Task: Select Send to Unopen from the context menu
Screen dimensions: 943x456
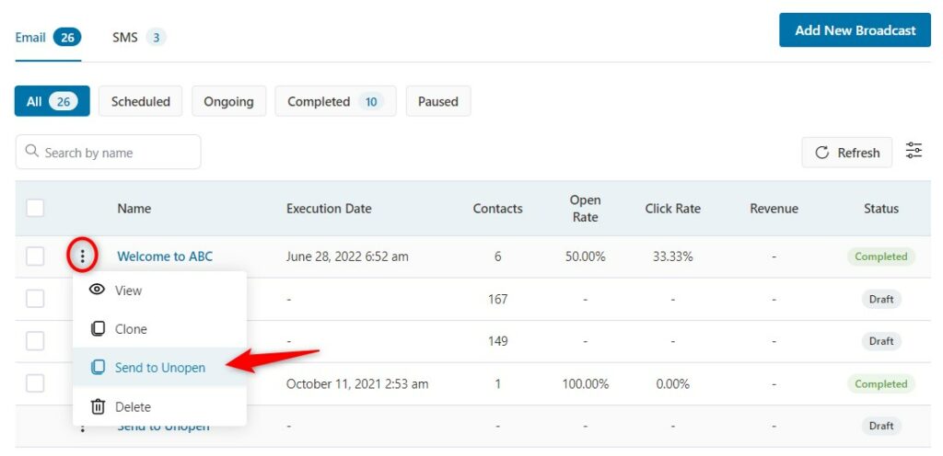Action: point(159,368)
